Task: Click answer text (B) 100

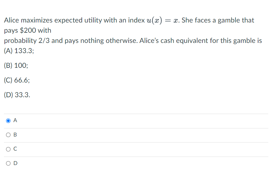Action: point(16,65)
